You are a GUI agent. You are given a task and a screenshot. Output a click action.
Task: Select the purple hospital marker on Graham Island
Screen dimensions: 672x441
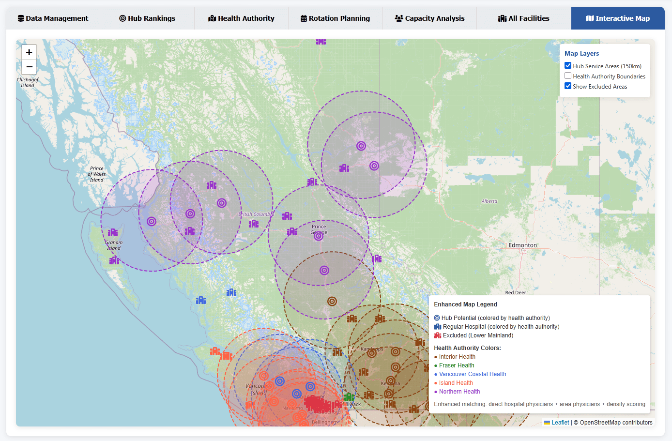tap(113, 233)
